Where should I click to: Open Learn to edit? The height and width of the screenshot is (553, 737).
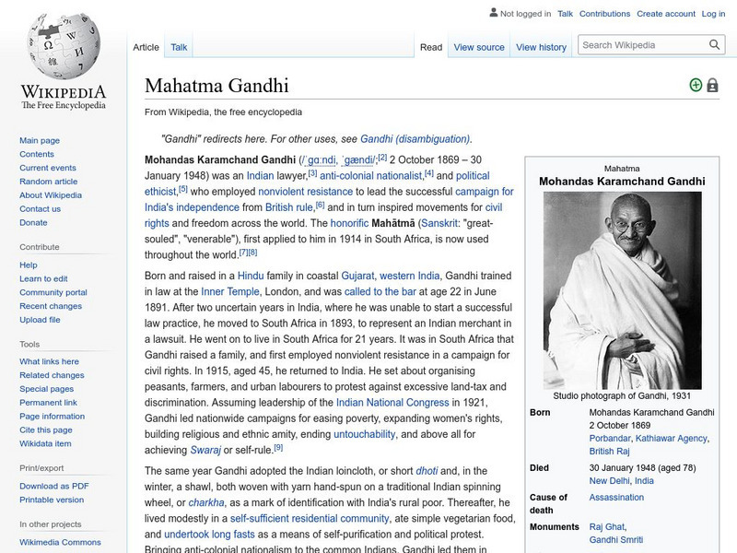(43, 279)
